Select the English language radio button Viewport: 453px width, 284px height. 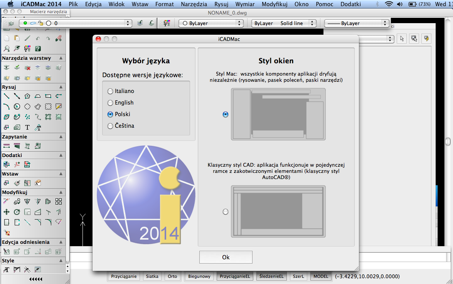pyautogui.click(x=110, y=103)
